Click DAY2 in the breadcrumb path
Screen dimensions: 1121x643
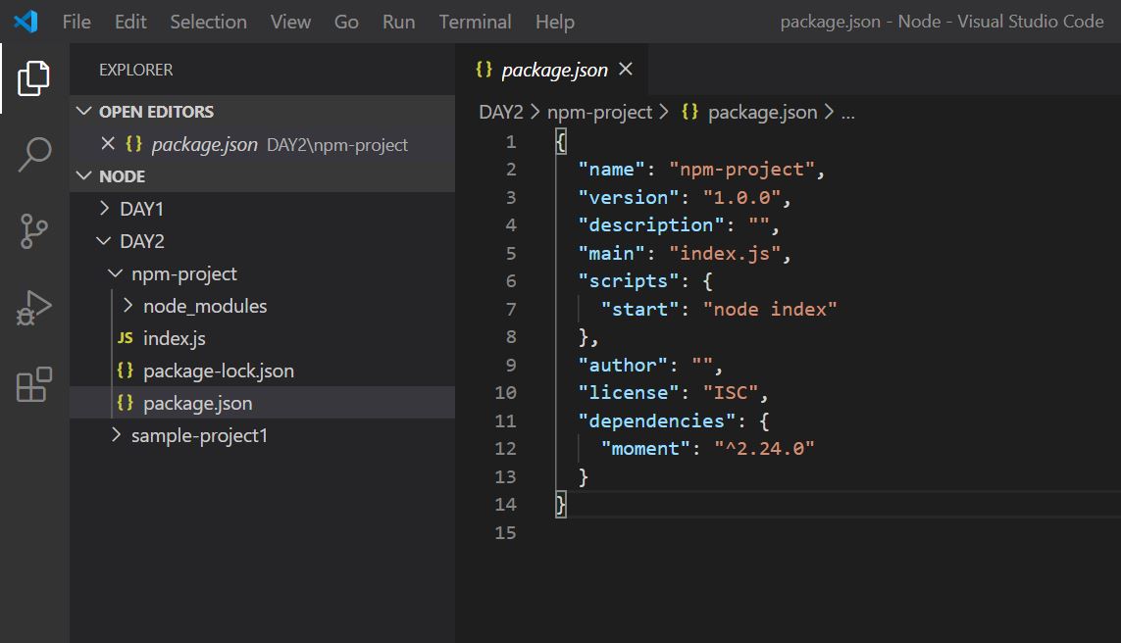pos(501,112)
